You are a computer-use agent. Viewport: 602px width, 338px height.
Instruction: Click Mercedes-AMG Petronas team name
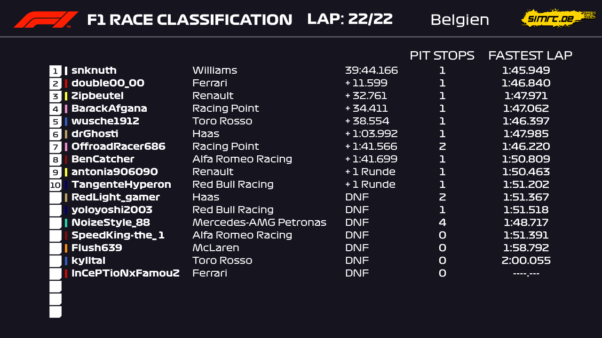pyautogui.click(x=259, y=223)
